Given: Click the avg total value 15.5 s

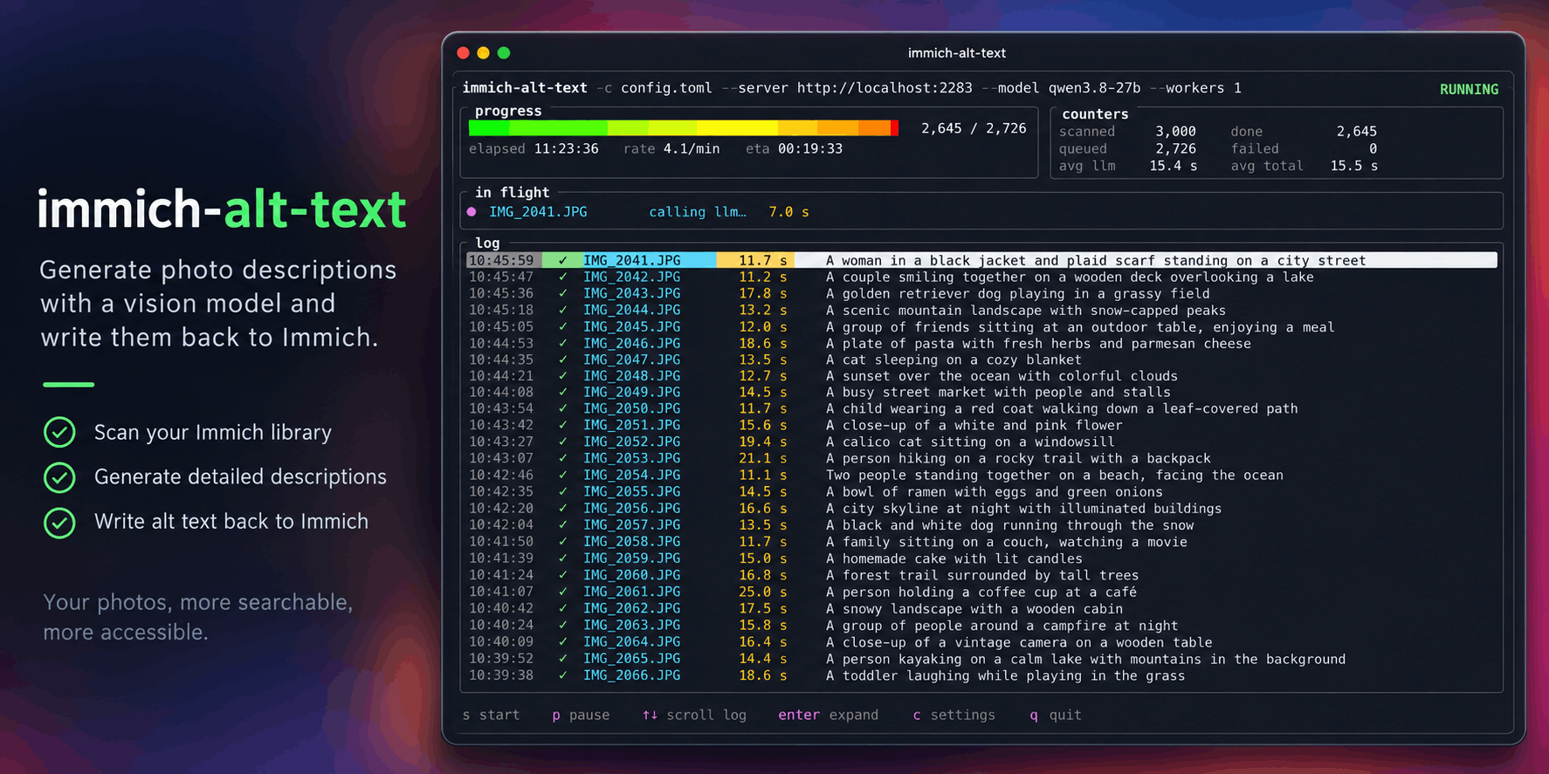Looking at the screenshot, I should coord(1353,166).
